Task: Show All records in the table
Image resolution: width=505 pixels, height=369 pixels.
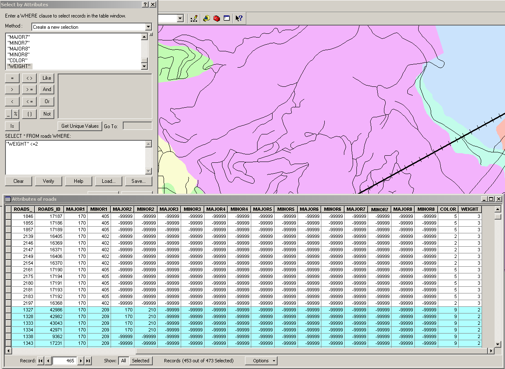Action: pyautogui.click(x=124, y=361)
